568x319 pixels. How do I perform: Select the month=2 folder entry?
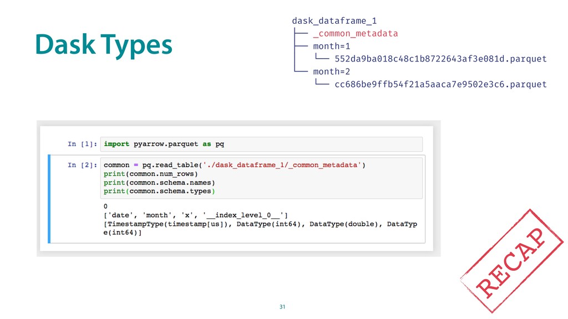click(332, 71)
